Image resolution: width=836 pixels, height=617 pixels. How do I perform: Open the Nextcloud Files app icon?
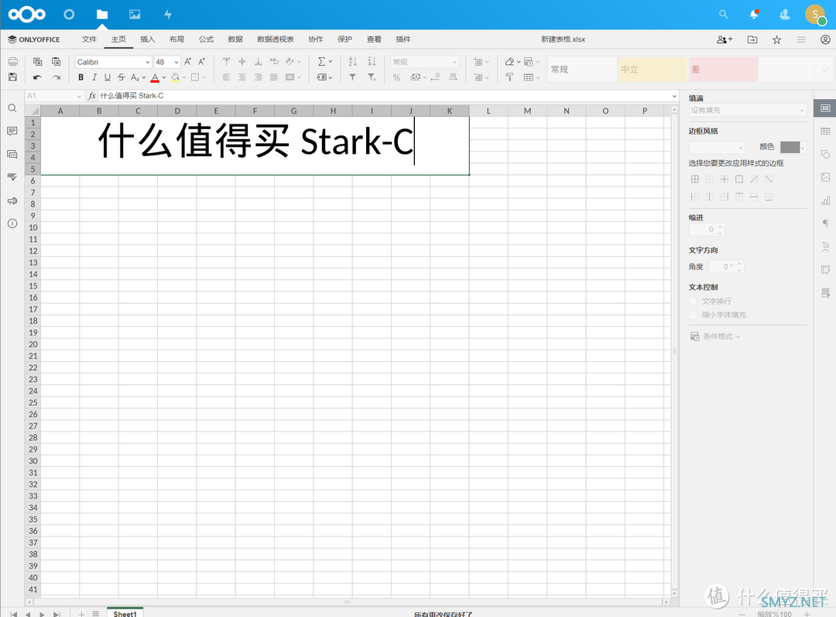102,15
